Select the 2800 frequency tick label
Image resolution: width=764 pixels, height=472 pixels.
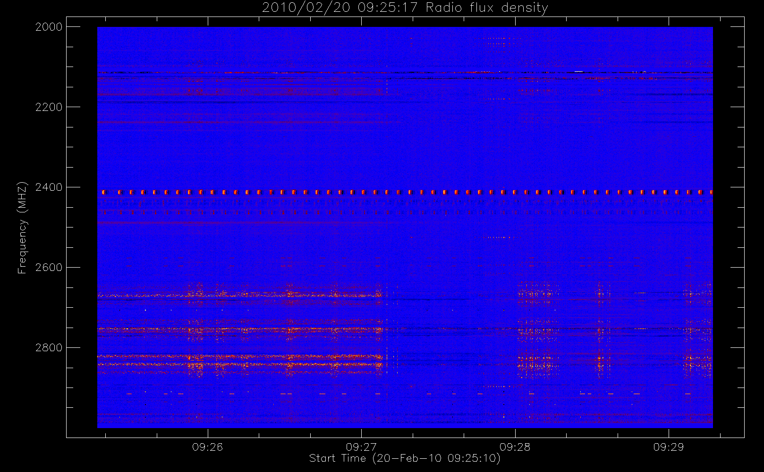click(x=49, y=347)
